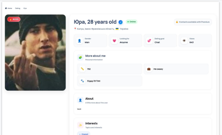Click the About section heading
This screenshot has width=222, height=135.
89,99
